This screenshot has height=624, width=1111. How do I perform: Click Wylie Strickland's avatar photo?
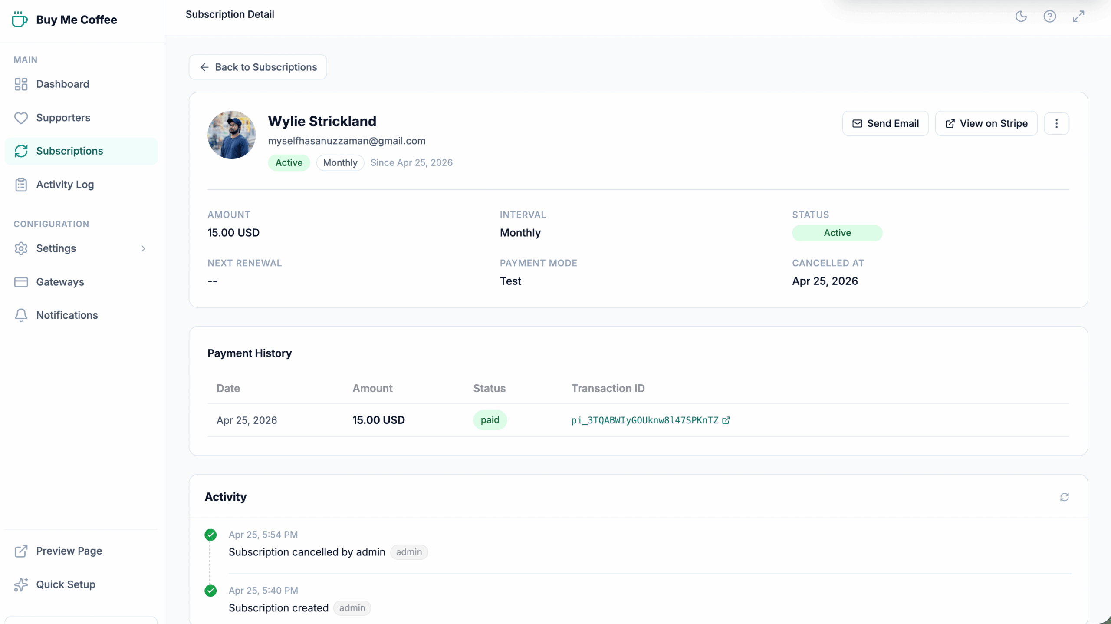[231, 135]
